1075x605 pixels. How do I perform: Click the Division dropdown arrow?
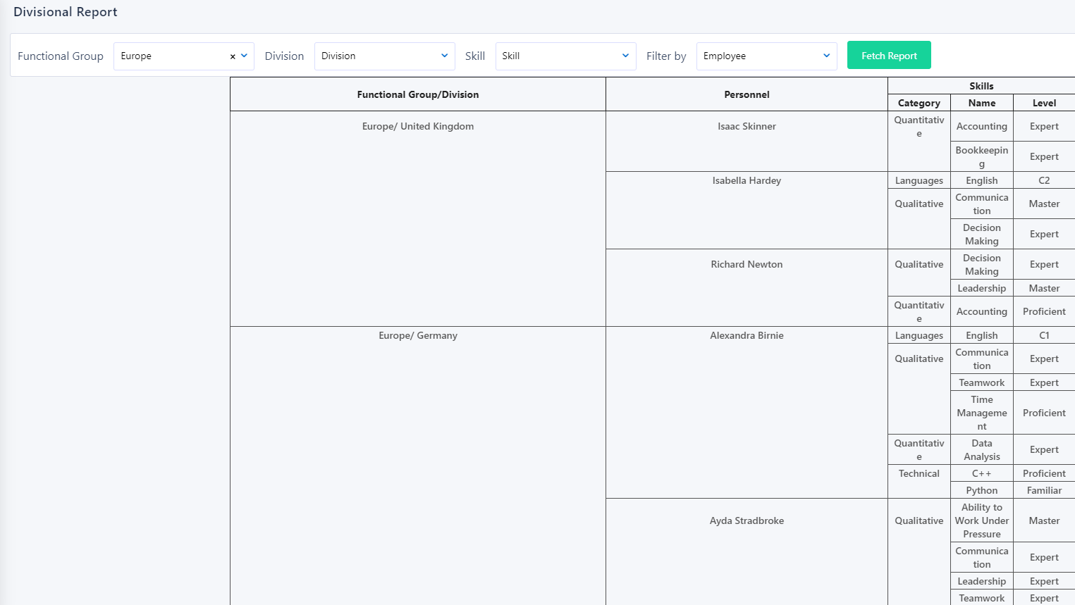444,55
